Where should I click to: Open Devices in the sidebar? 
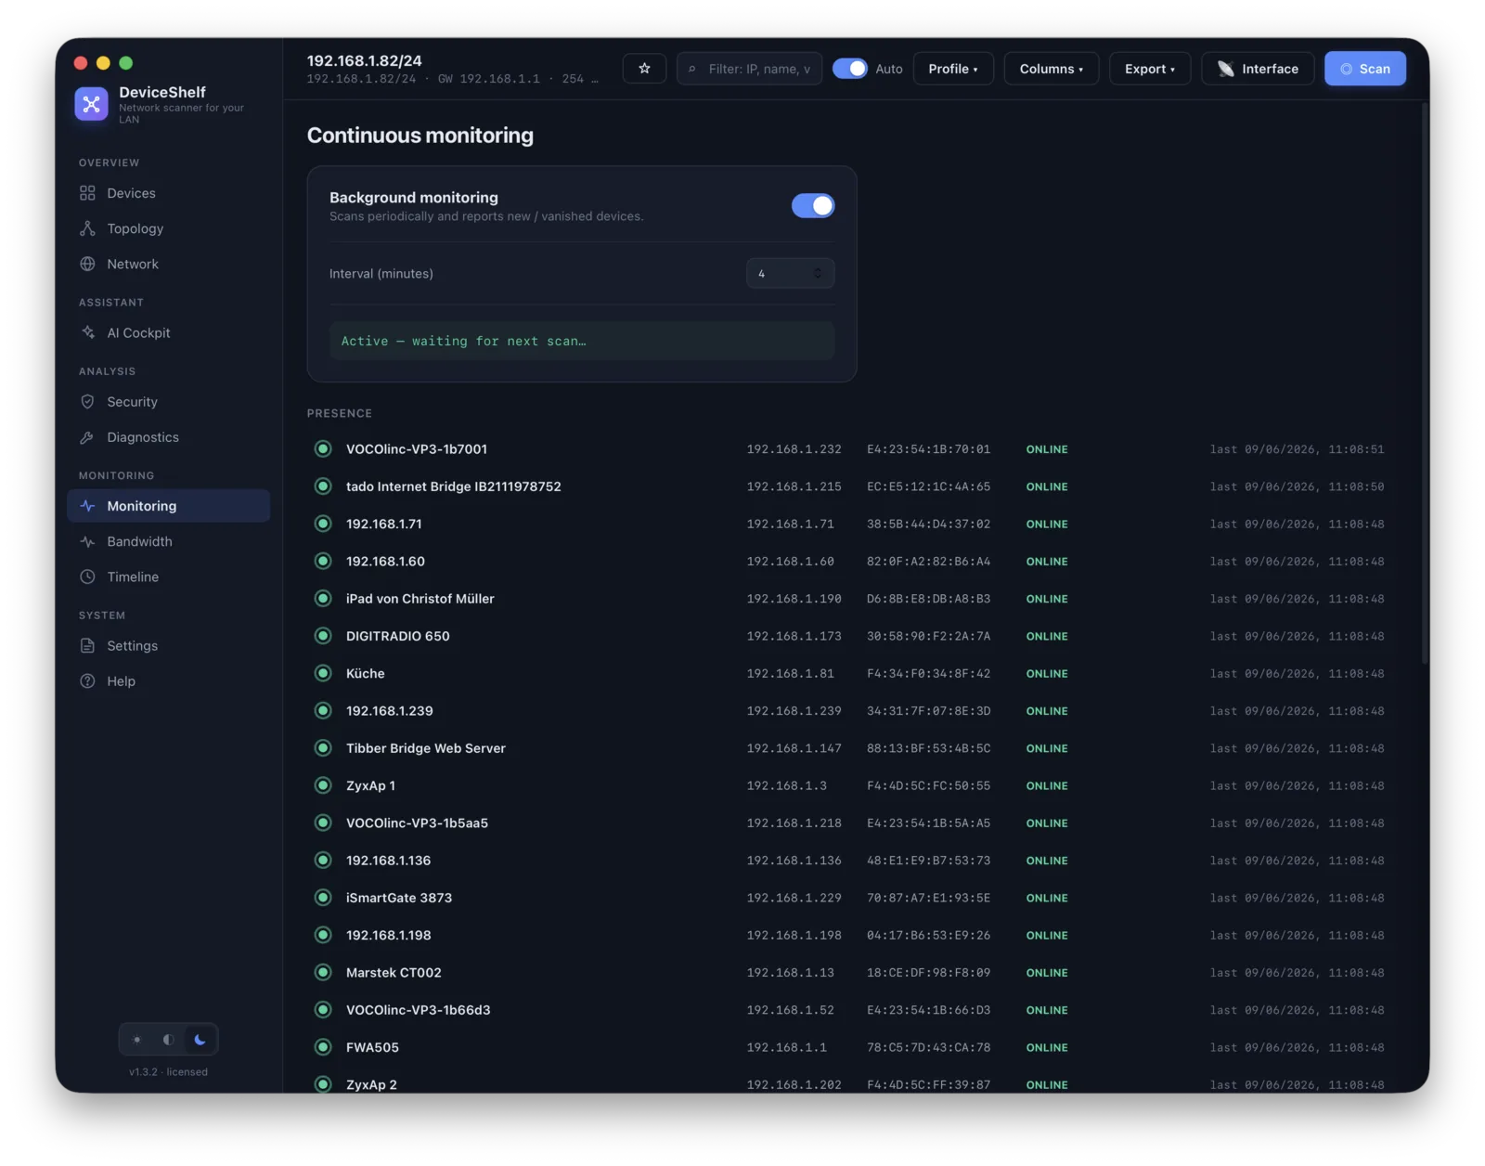tap(168, 193)
